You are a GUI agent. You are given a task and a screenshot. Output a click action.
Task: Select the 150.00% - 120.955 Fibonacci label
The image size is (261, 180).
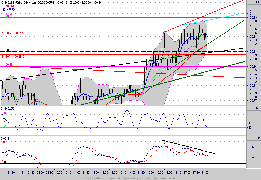(x=12, y=33)
